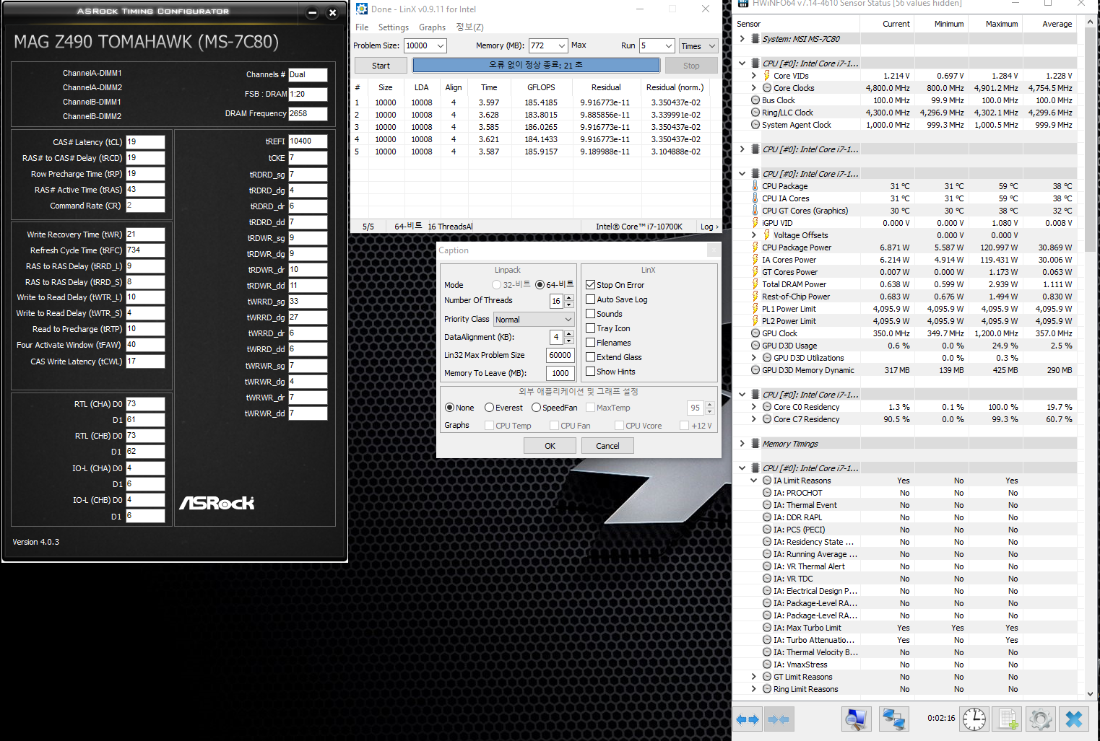Viewport: 1100px width, 741px height.
Task: Open the Settings menu in LinX
Action: point(394,27)
